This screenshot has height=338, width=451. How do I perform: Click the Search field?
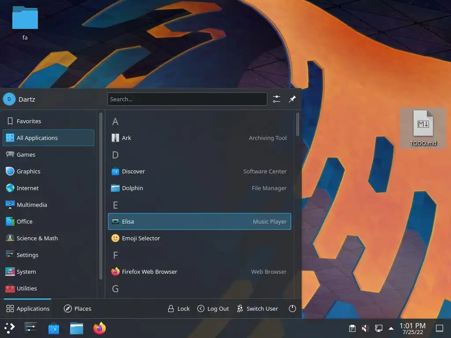(x=187, y=99)
